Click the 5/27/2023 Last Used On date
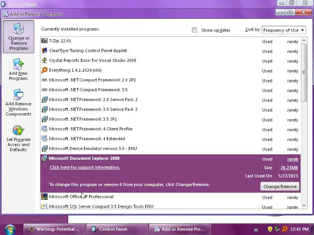Image resolution: width=314 pixels, height=235 pixels. coord(288,176)
